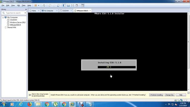Open the power options dropdown arrow

[39, 5]
